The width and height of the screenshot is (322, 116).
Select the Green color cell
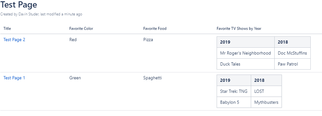point(75,78)
